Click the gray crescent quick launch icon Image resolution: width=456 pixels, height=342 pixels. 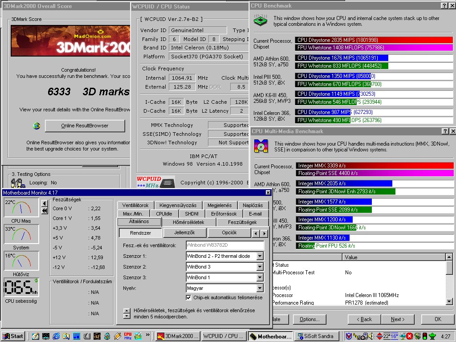(x=87, y=336)
